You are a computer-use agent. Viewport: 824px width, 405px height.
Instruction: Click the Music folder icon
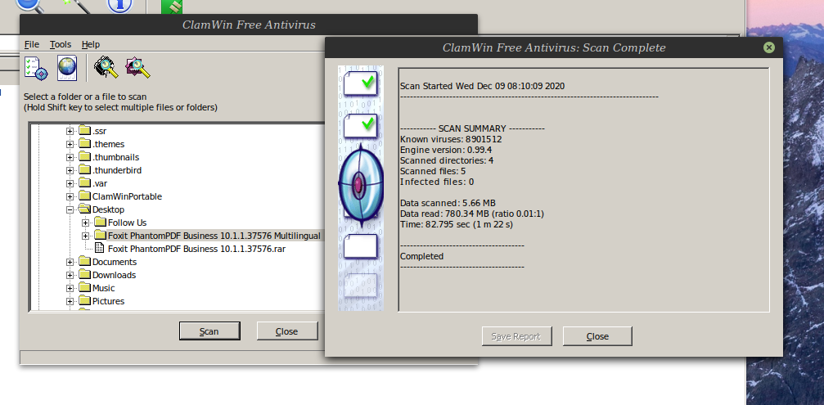click(x=84, y=287)
